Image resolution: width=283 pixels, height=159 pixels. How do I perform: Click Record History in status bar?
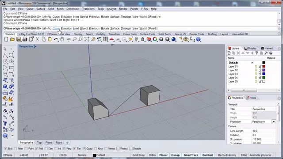227,155
